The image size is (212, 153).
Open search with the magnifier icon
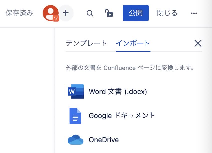[90, 13]
